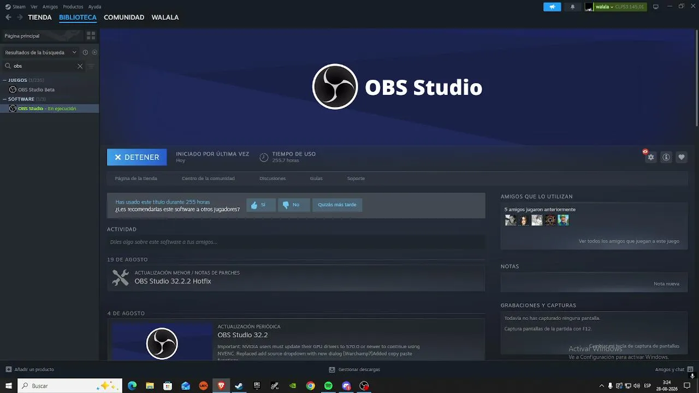Open the Steam announcements megaphone

552,7
